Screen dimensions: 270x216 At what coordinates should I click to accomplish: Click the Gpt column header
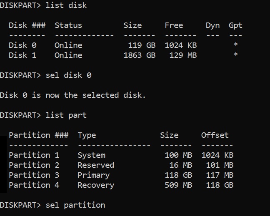tap(235, 25)
